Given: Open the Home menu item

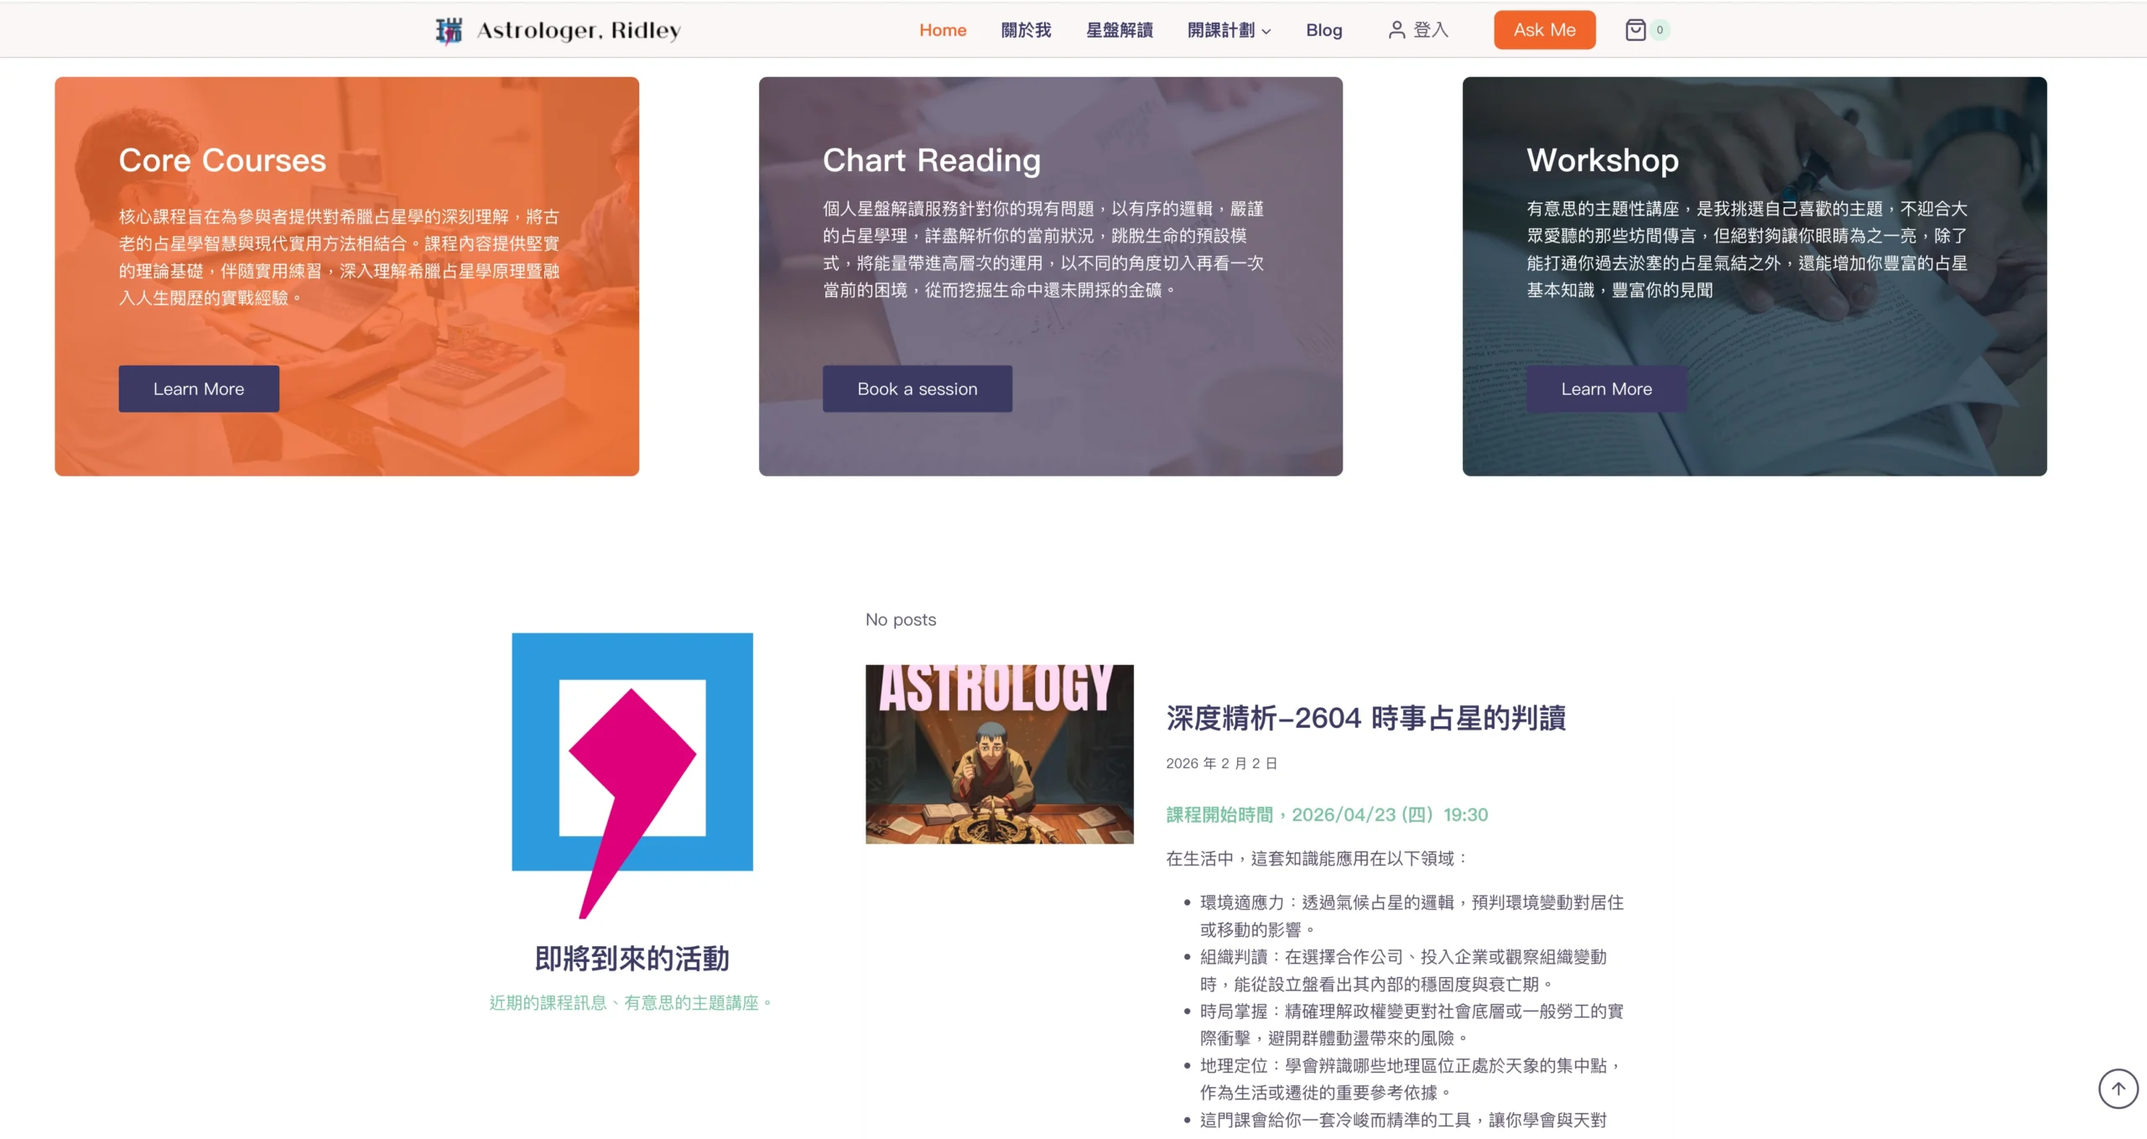Looking at the screenshot, I should coord(943,30).
